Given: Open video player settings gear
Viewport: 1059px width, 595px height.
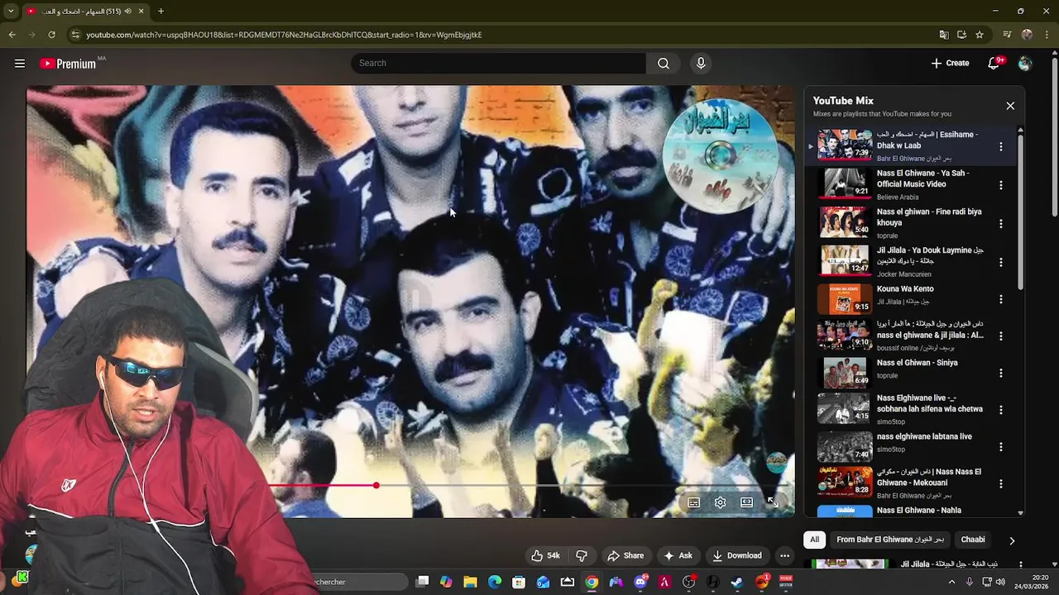Looking at the screenshot, I should pyautogui.click(x=721, y=502).
